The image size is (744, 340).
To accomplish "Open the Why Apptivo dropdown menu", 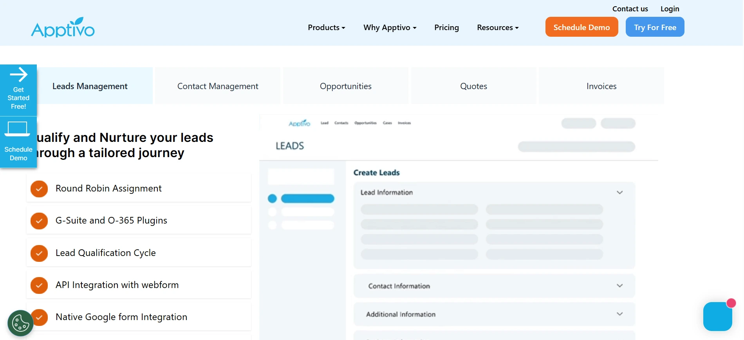I will coord(390,27).
